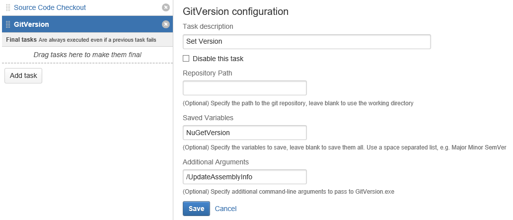This screenshot has height=220, width=513.
Task: Focus the Additional Arguments input
Action: (244, 177)
